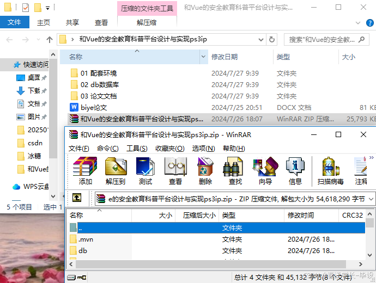Sort WinRAR list by 压缩后大小 column

pos(197,215)
